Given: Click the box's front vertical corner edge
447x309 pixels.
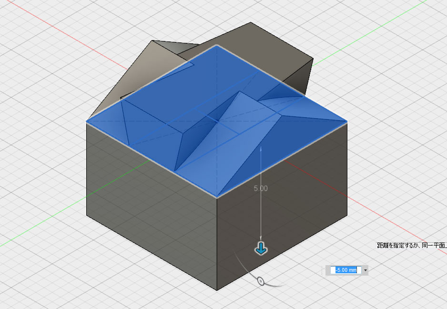Looking at the screenshot, I should click(x=217, y=248).
